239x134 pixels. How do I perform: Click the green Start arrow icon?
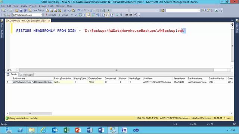[109, 10]
